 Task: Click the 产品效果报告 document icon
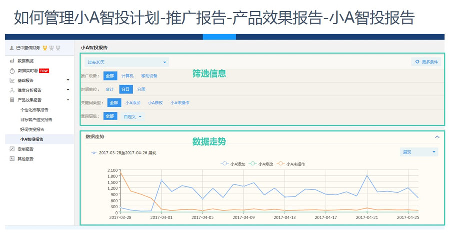(x=12, y=100)
